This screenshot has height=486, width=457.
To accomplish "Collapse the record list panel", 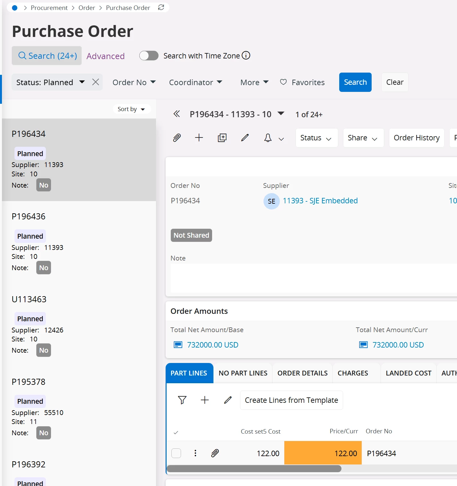I will click(x=177, y=114).
